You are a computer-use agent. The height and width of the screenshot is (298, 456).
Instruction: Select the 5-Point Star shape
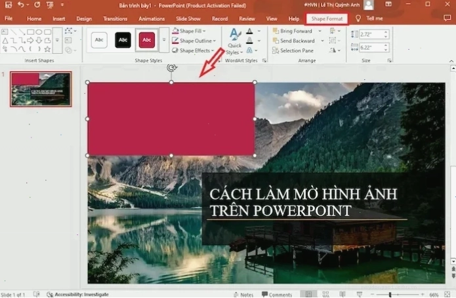click(x=47, y=49)
